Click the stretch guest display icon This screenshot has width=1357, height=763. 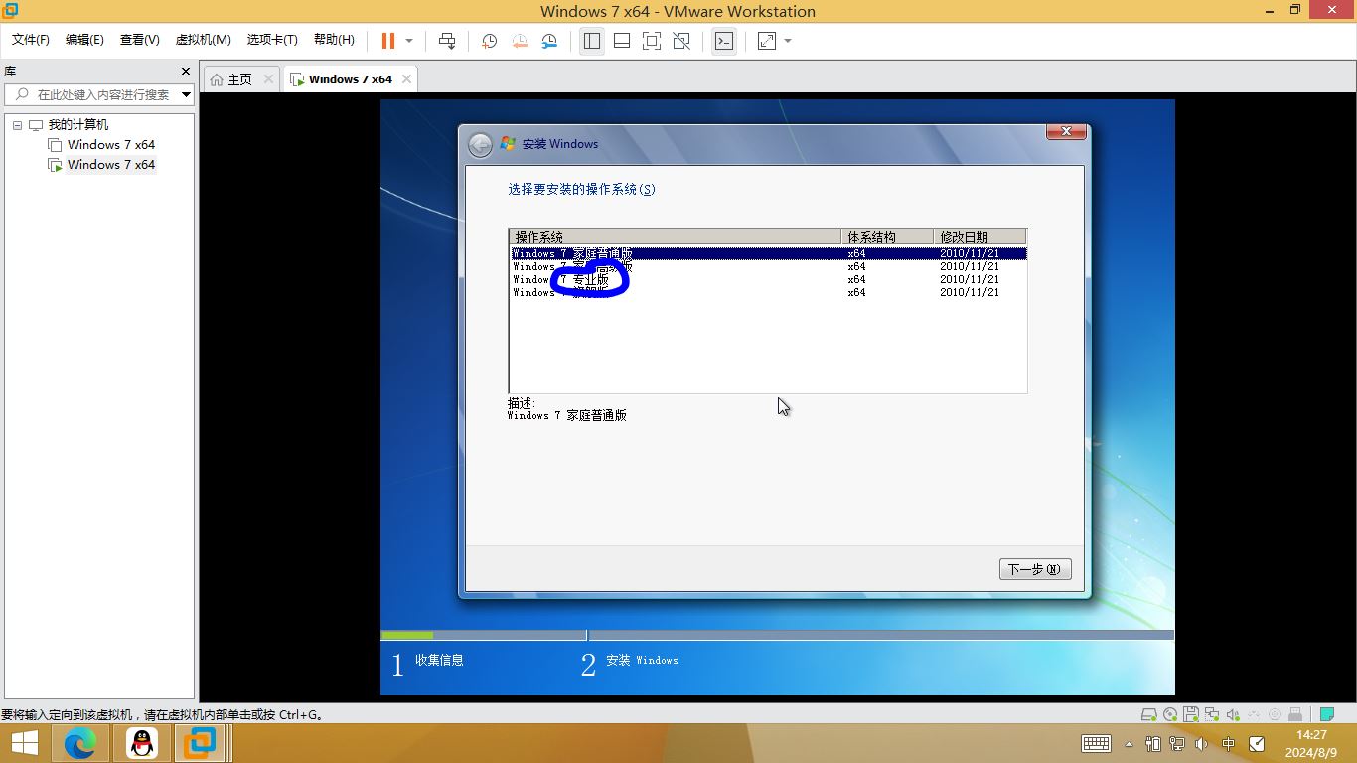coord(767,41)
